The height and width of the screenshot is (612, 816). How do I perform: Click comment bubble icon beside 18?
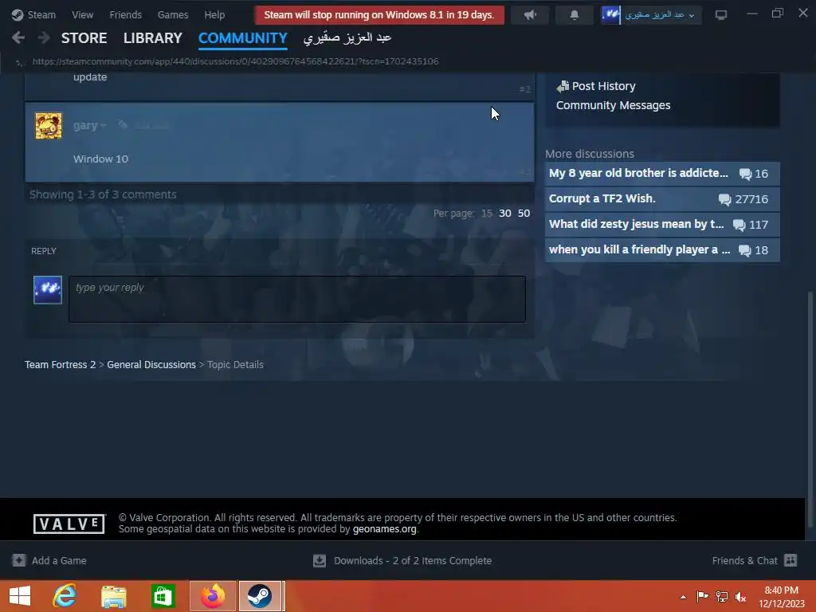point(745,250)
